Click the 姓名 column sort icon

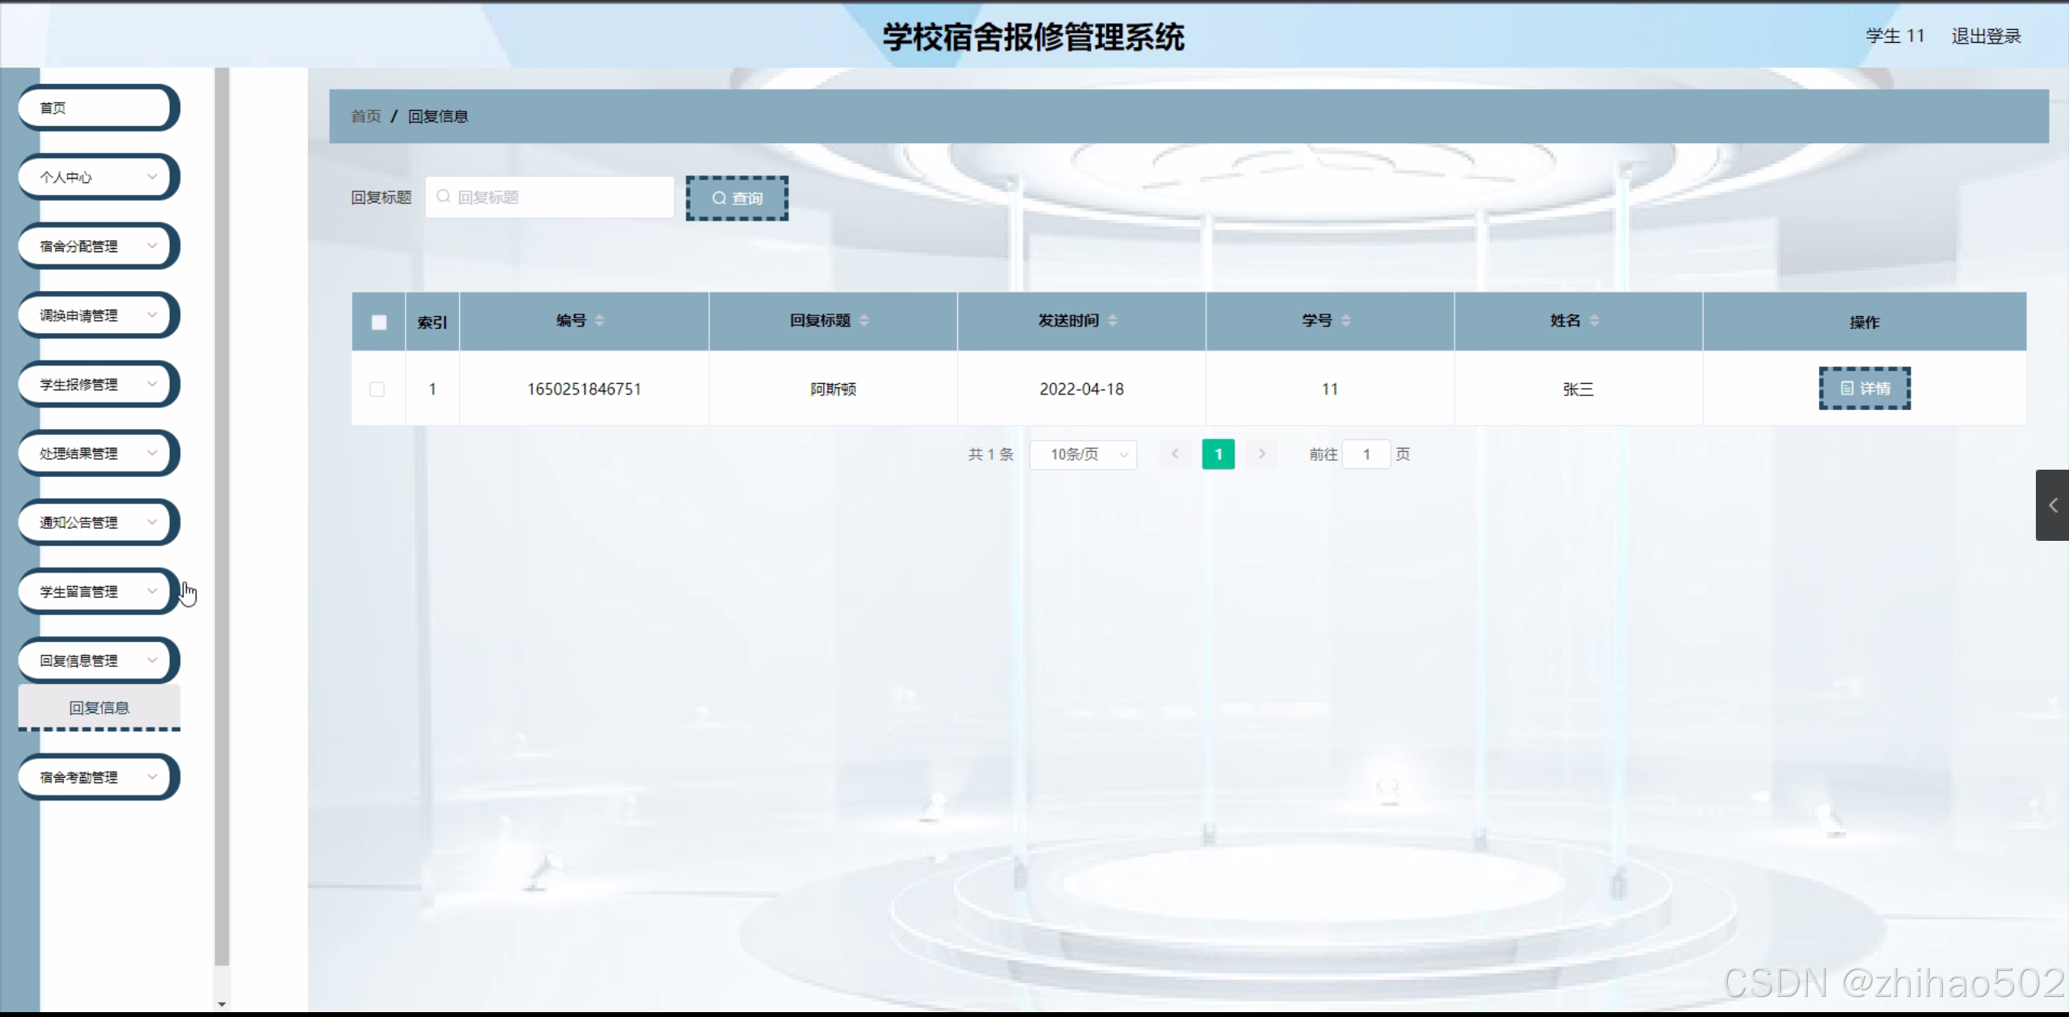1594,321
